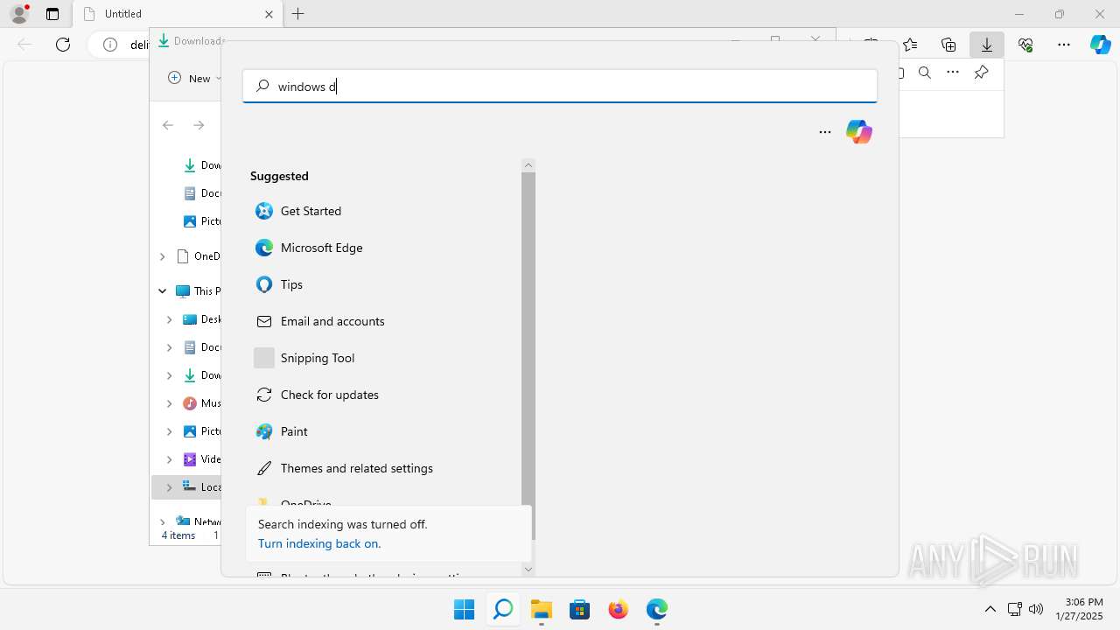This screenshot has width=1120, height=630.
Task: Expand Desktop folder in navigation tree
Action: (x=169, y=319)
